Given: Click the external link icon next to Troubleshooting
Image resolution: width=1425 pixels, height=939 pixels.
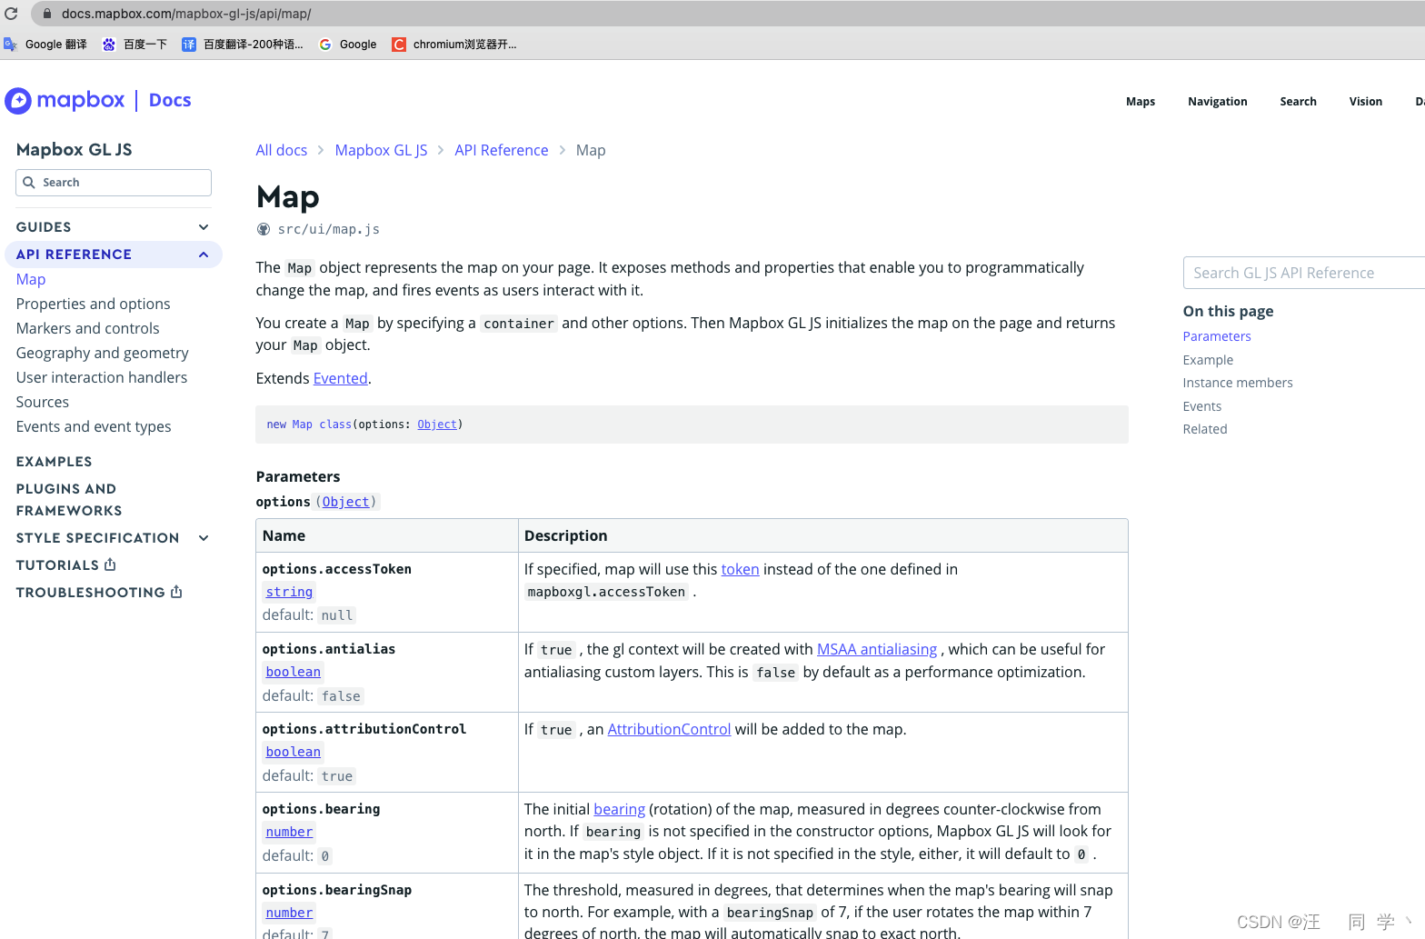Looking at the screenshot, I should 176,592.
